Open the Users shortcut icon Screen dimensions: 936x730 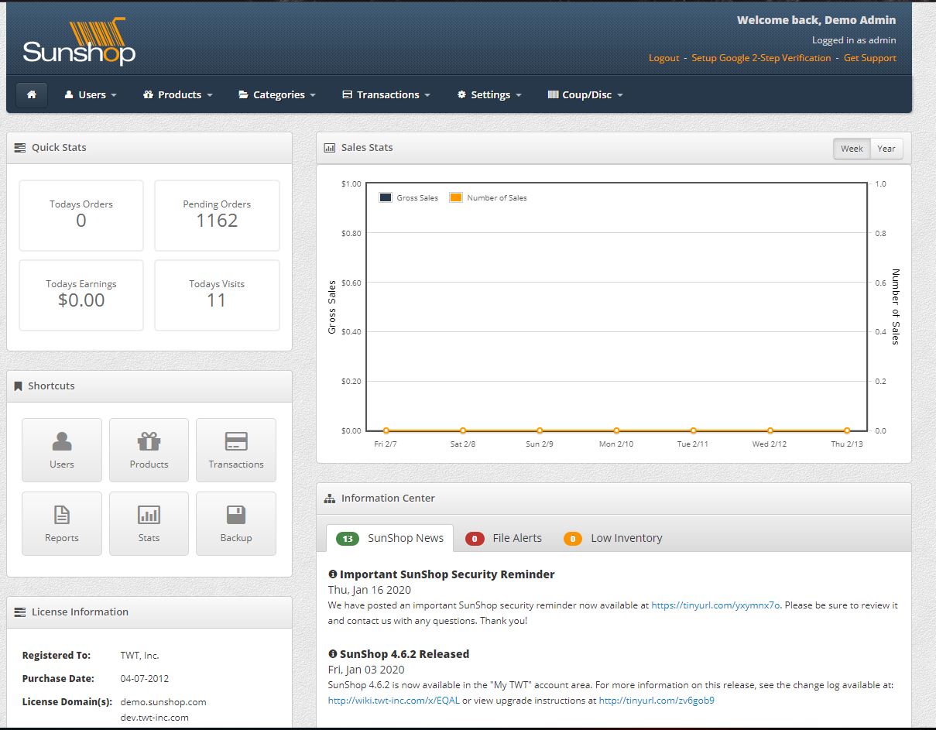[62, 450]
